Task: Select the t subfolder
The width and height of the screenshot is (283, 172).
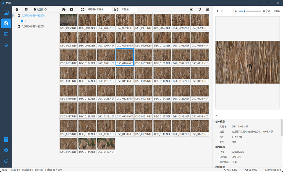Action: [25, 21]
